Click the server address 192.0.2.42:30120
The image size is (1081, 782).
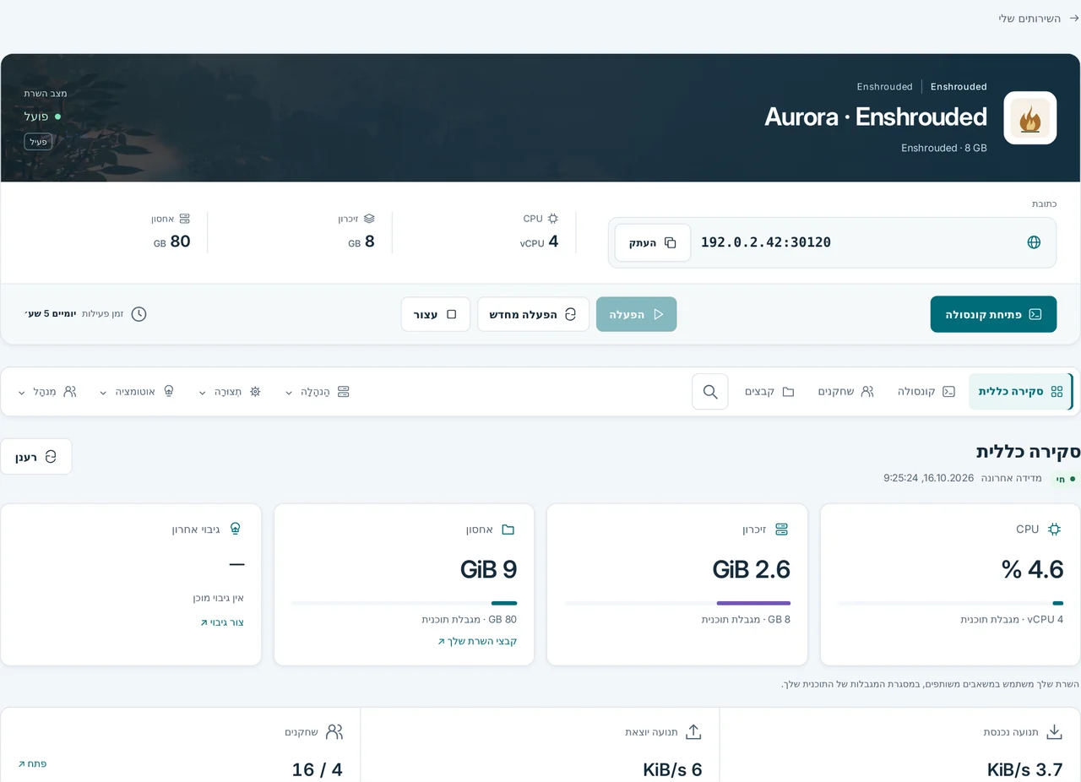[766, 242]
